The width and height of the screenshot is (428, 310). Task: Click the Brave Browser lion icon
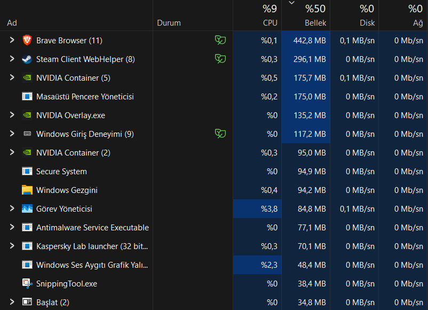tap(27, 40)
